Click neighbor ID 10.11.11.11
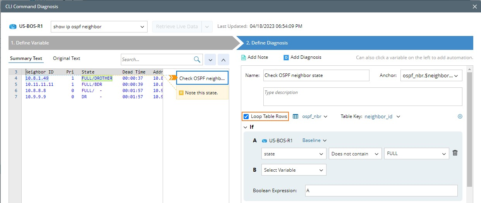 tap(40, 84)
